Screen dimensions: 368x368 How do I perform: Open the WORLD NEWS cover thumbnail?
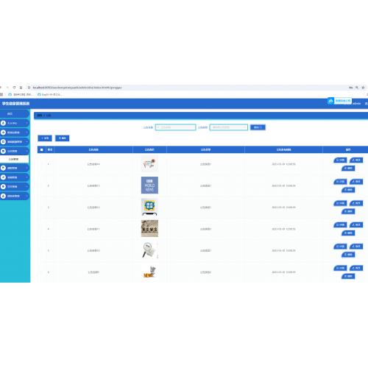coord(149,185)
